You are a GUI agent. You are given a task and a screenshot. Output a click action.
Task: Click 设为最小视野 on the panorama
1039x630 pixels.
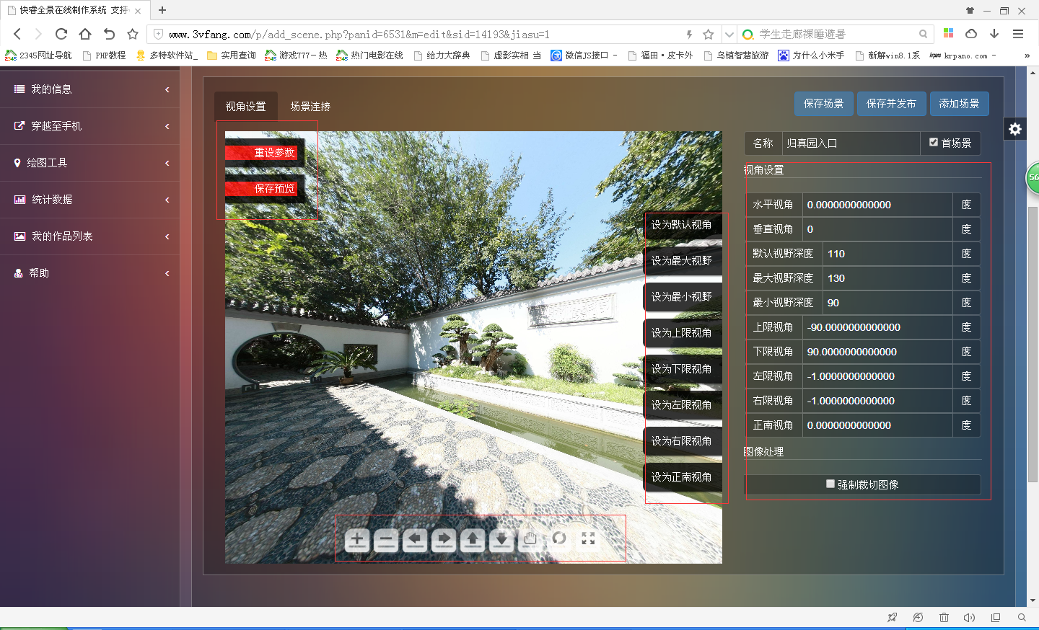682,297
